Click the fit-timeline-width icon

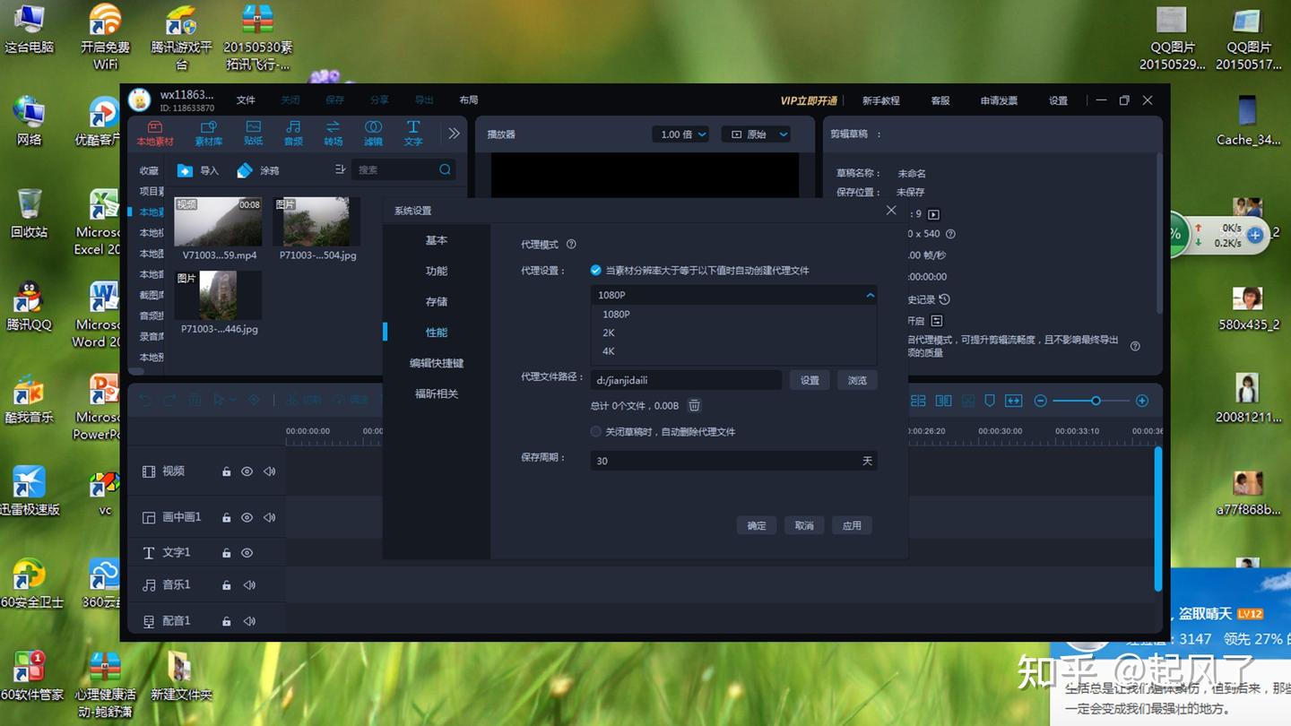1013,401
